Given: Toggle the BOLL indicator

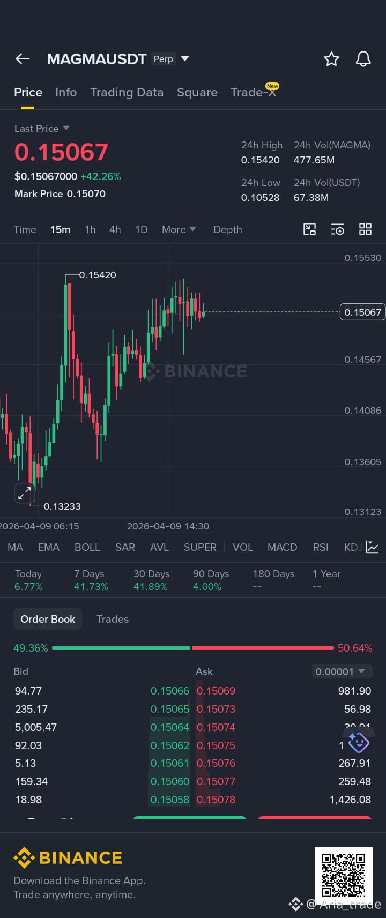Looking at the screenshot, I should coord(87,547).
